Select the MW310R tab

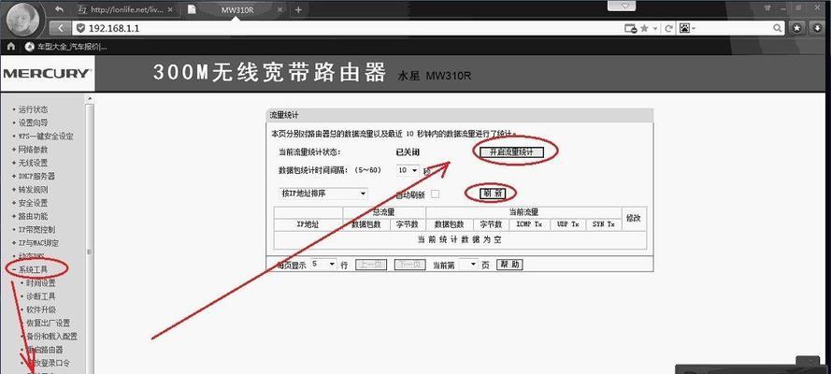(x=236, y=9)
